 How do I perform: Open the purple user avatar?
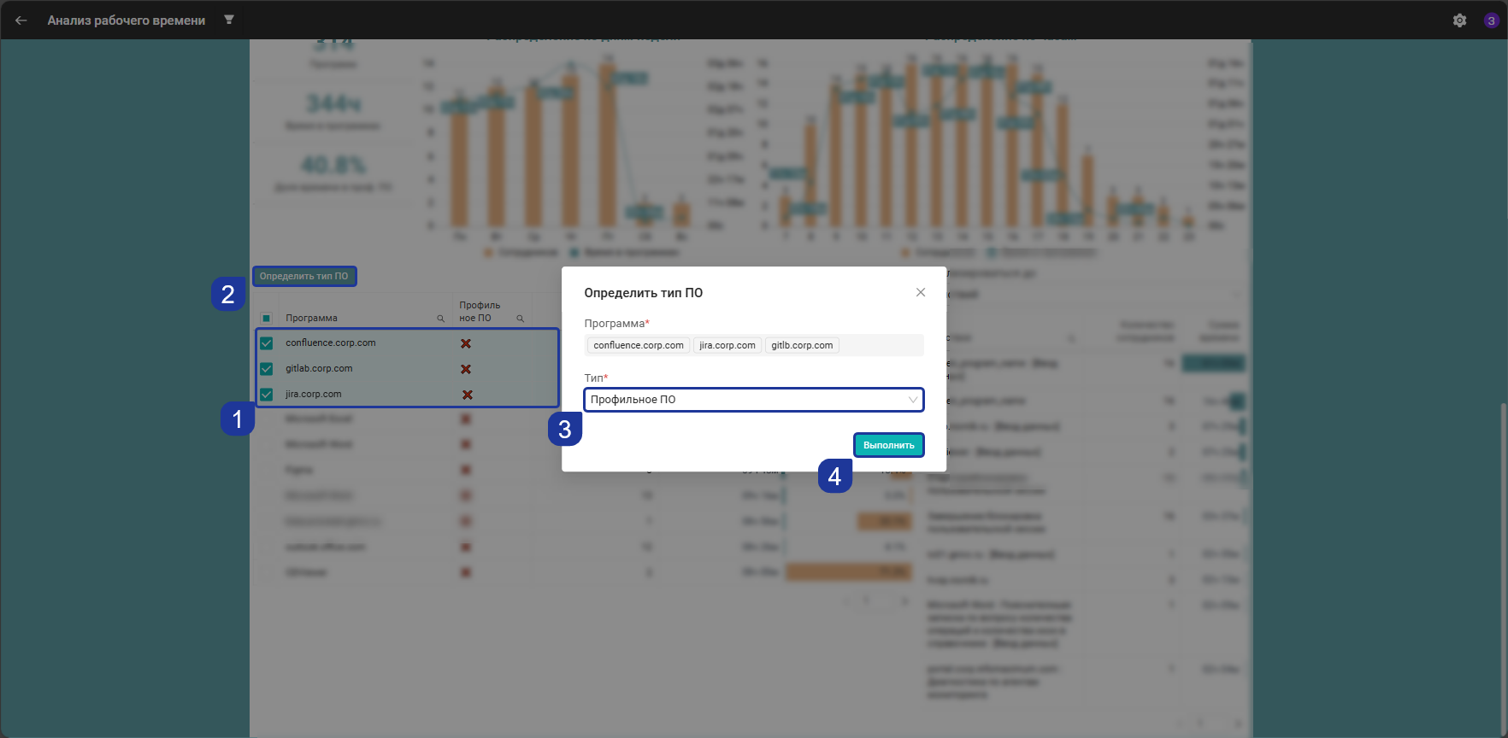[x=1491, y=20]
